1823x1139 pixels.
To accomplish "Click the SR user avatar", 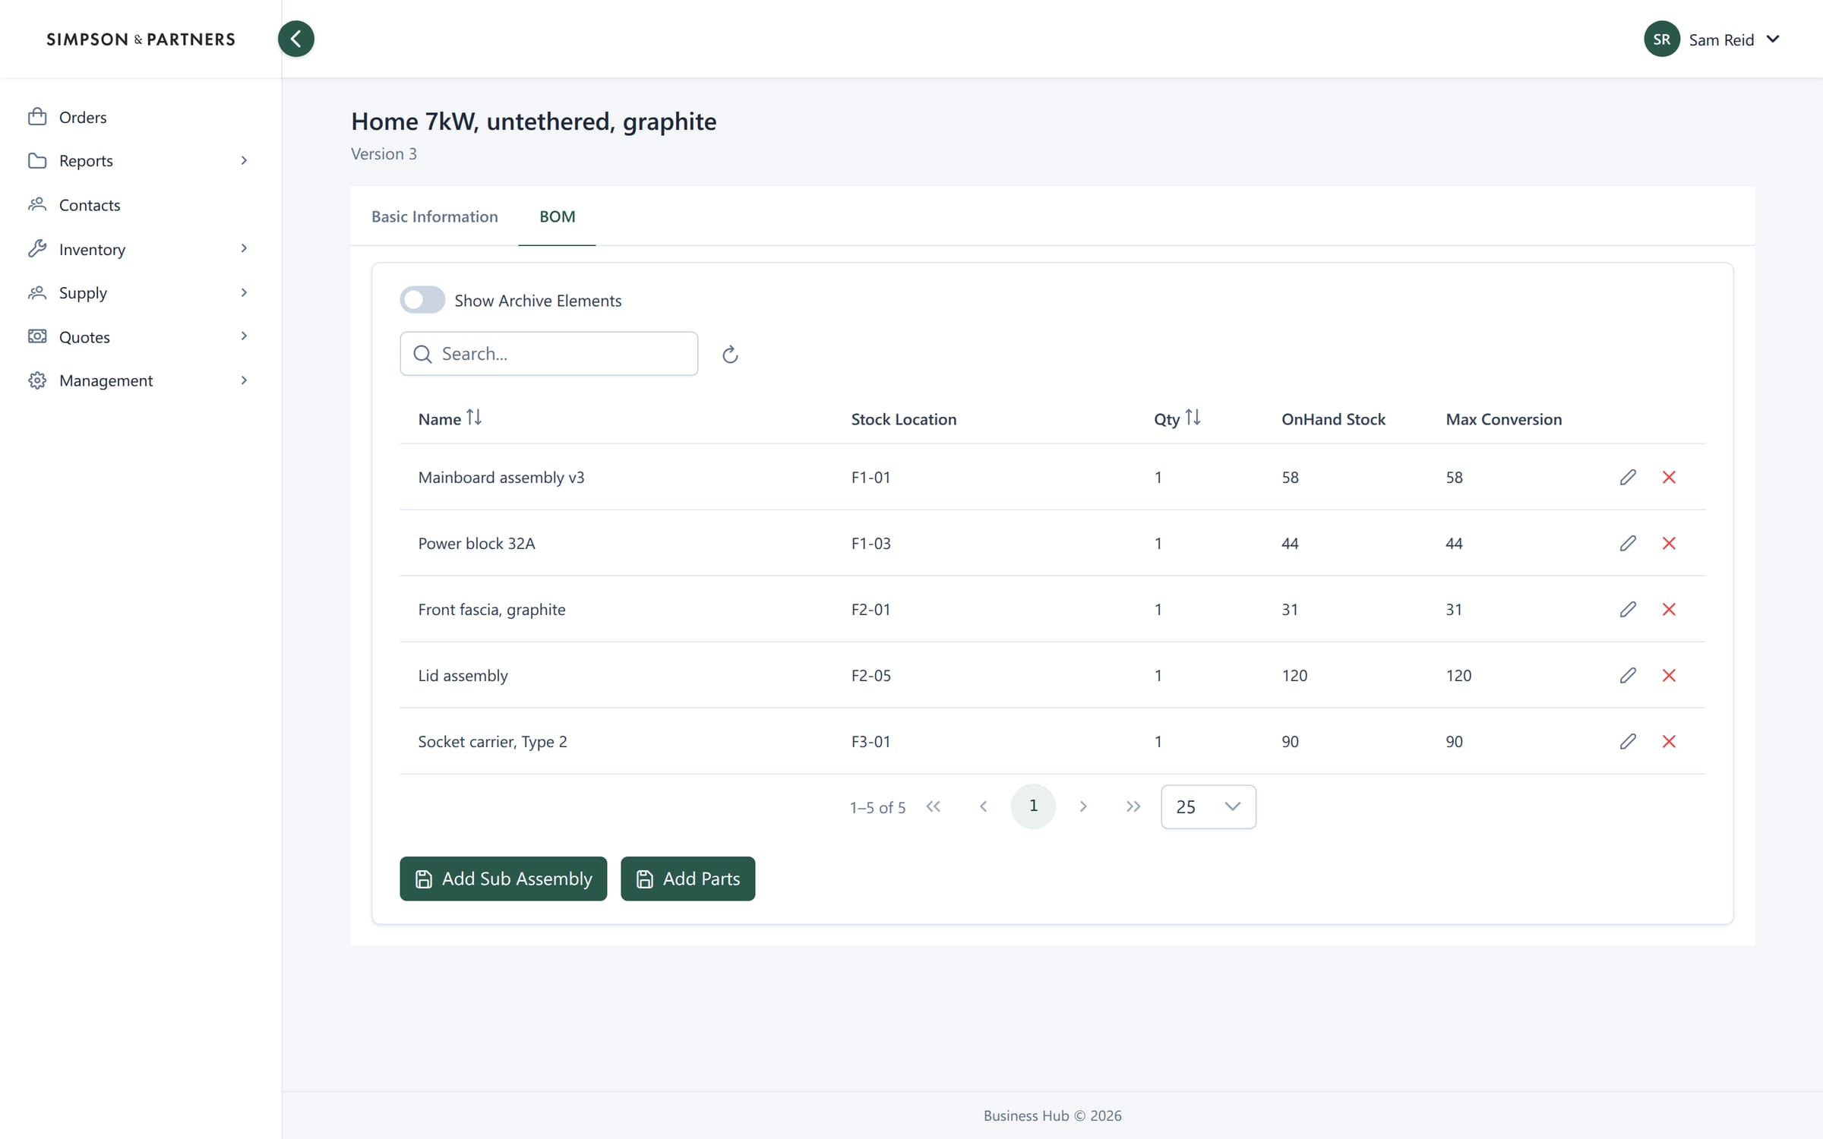I will point(1661,39).
